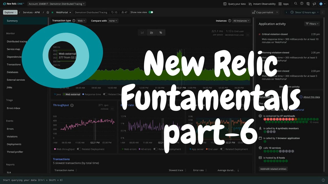The image size is (328, 184).
Task: Open About this data link
Action: click(312, 97)
